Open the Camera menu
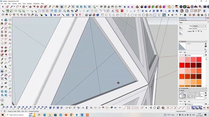The image size is (209, 117). pyautogui.click(x=14, y=4)
